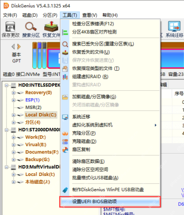This screenshot has height=215, width=184.
Task: Click the HD0 INTELSSDPEK disk drive icon
Action: [14, 85]
